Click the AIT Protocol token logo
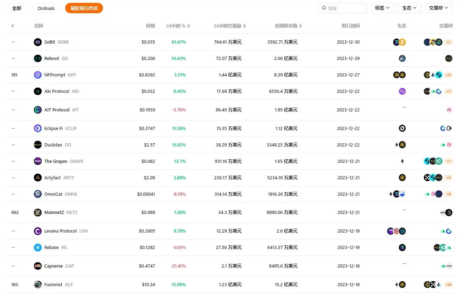This screenshot has height=294, width=462. [38, 110]
